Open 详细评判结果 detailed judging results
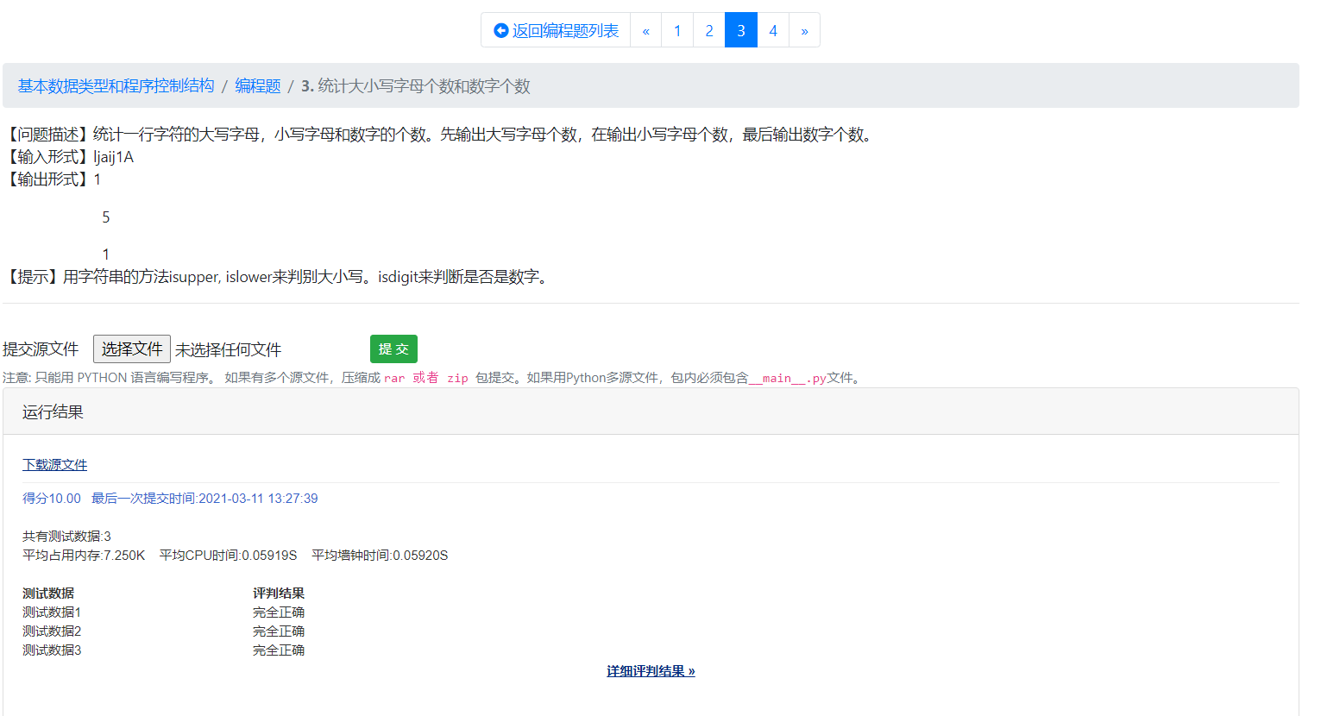 tap(649, 670)
